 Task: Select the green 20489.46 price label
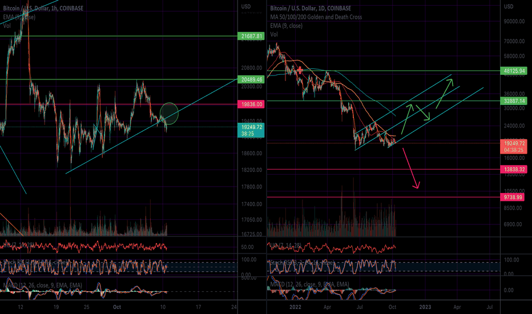(x=251, y=79)
